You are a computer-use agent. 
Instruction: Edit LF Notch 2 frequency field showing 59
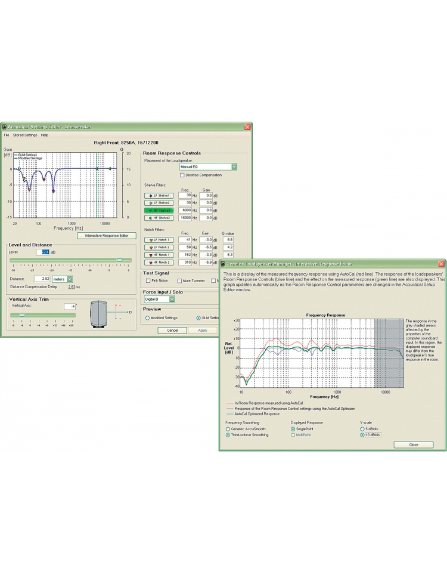coord(185,248)
